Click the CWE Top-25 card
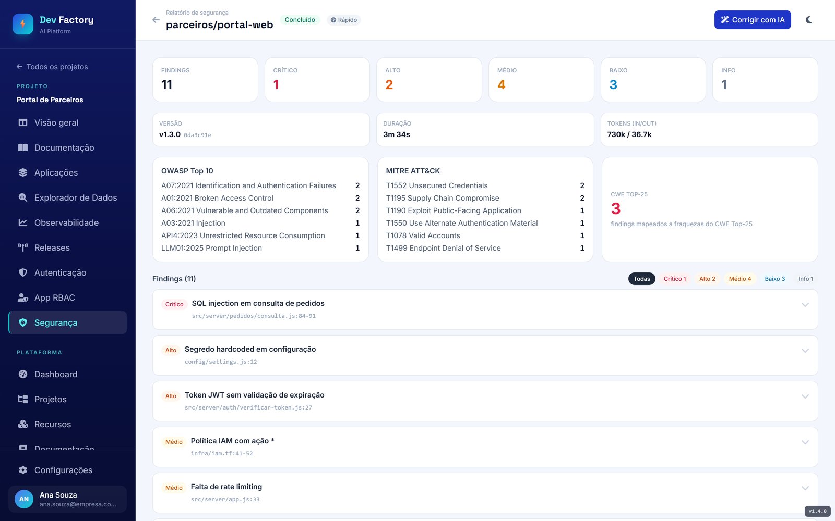Screen dimensions: 835x521 710,209
